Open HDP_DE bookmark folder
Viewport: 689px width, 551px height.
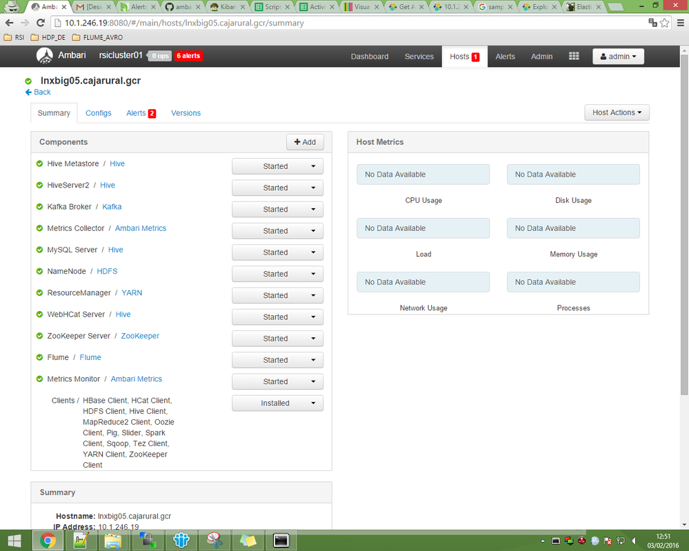pyautogui.click(x=48, y=37)
